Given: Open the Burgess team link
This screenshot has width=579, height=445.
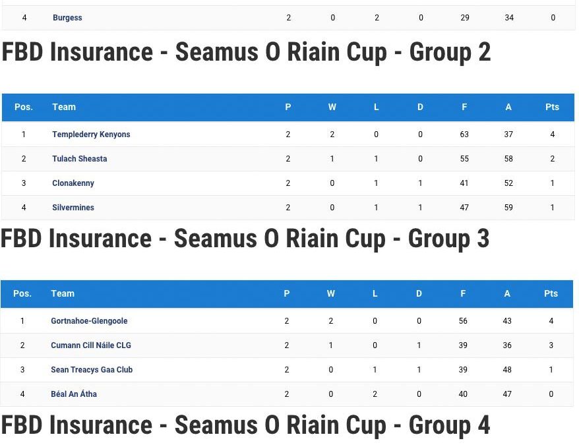Looking at the screenshot, I should coord(67,18).
